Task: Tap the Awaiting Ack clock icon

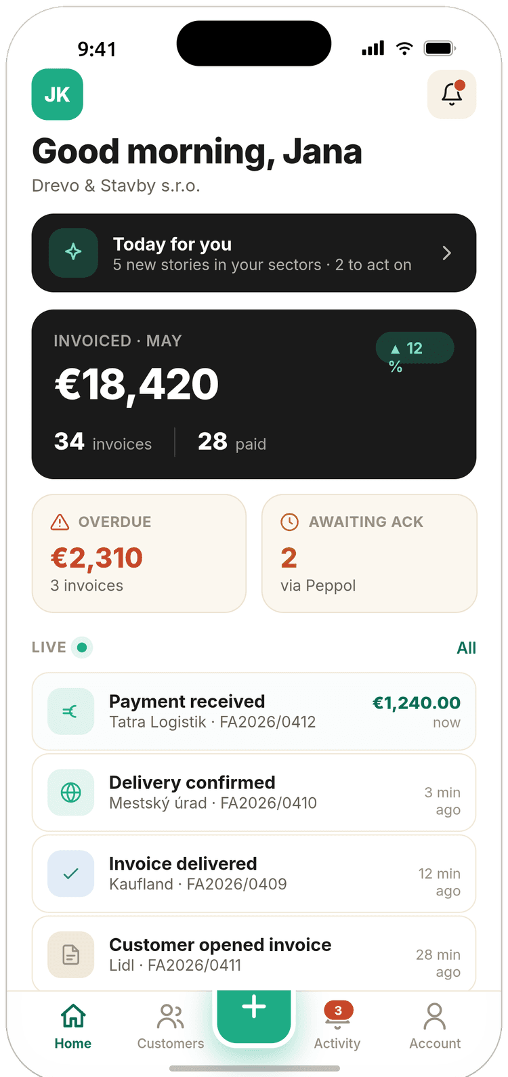Action: point(289,522)
